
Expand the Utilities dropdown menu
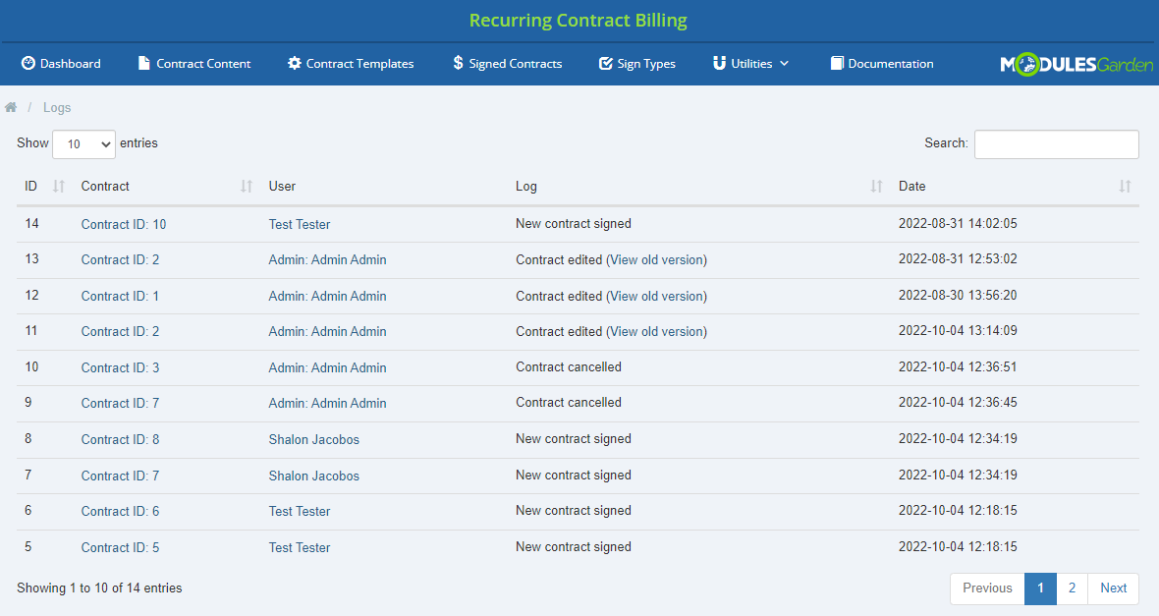pos(751,64)
